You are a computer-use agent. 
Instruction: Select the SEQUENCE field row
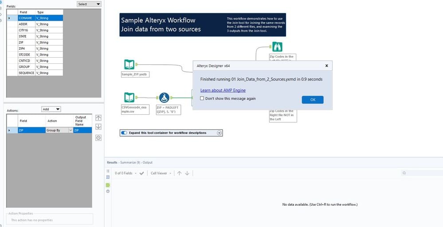point(35,73)
